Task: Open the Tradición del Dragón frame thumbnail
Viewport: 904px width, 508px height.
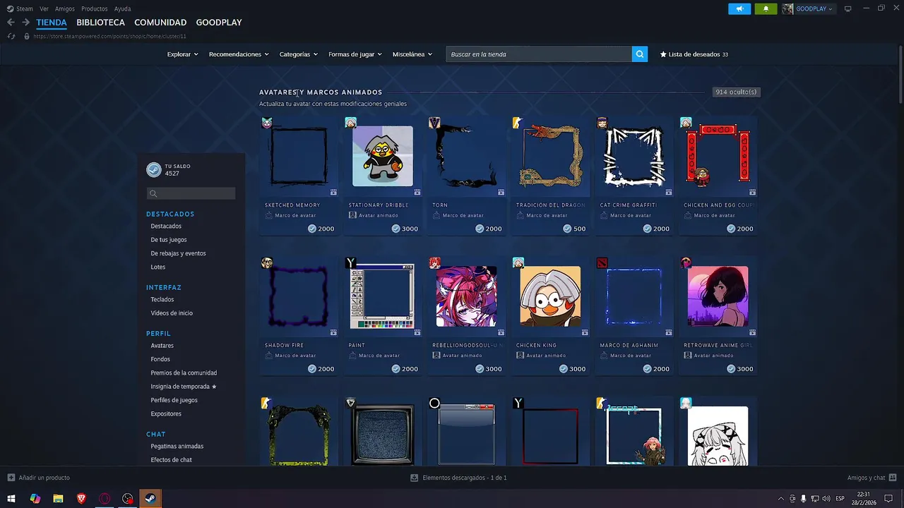Action: click(550, 156)
